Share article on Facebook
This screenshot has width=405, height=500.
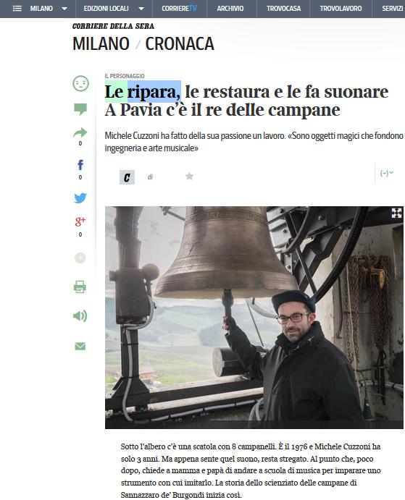click(x=80, y=164)
